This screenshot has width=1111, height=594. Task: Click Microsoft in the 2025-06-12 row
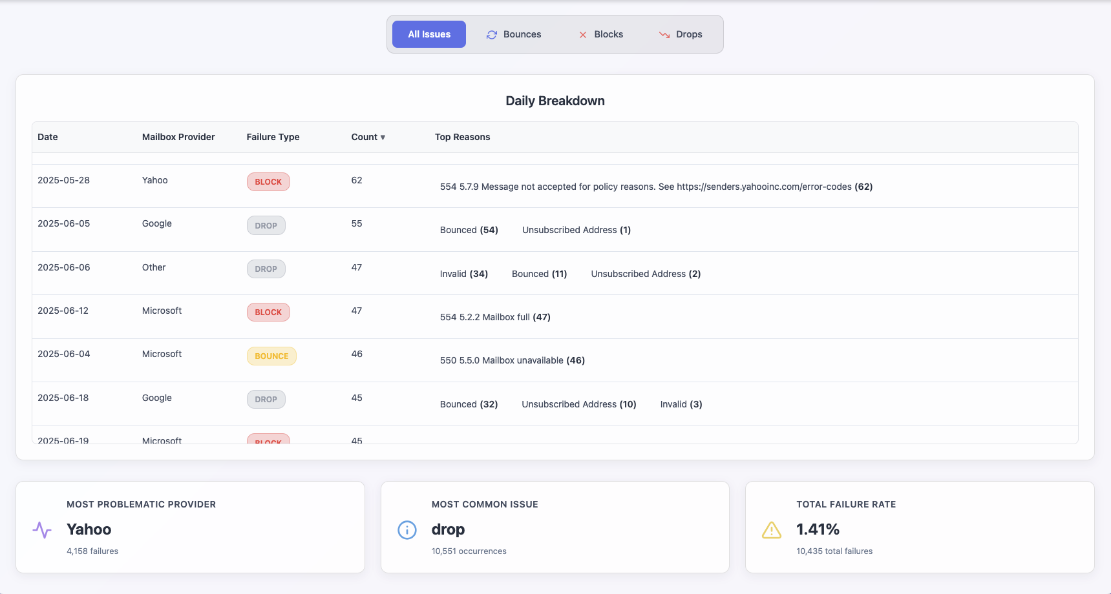click(x=162, y=311)
